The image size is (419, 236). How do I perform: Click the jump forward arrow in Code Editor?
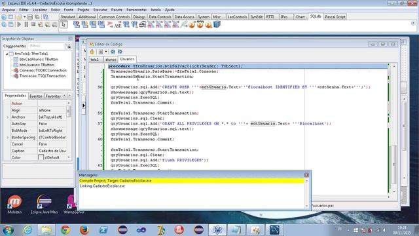[120, 51]
